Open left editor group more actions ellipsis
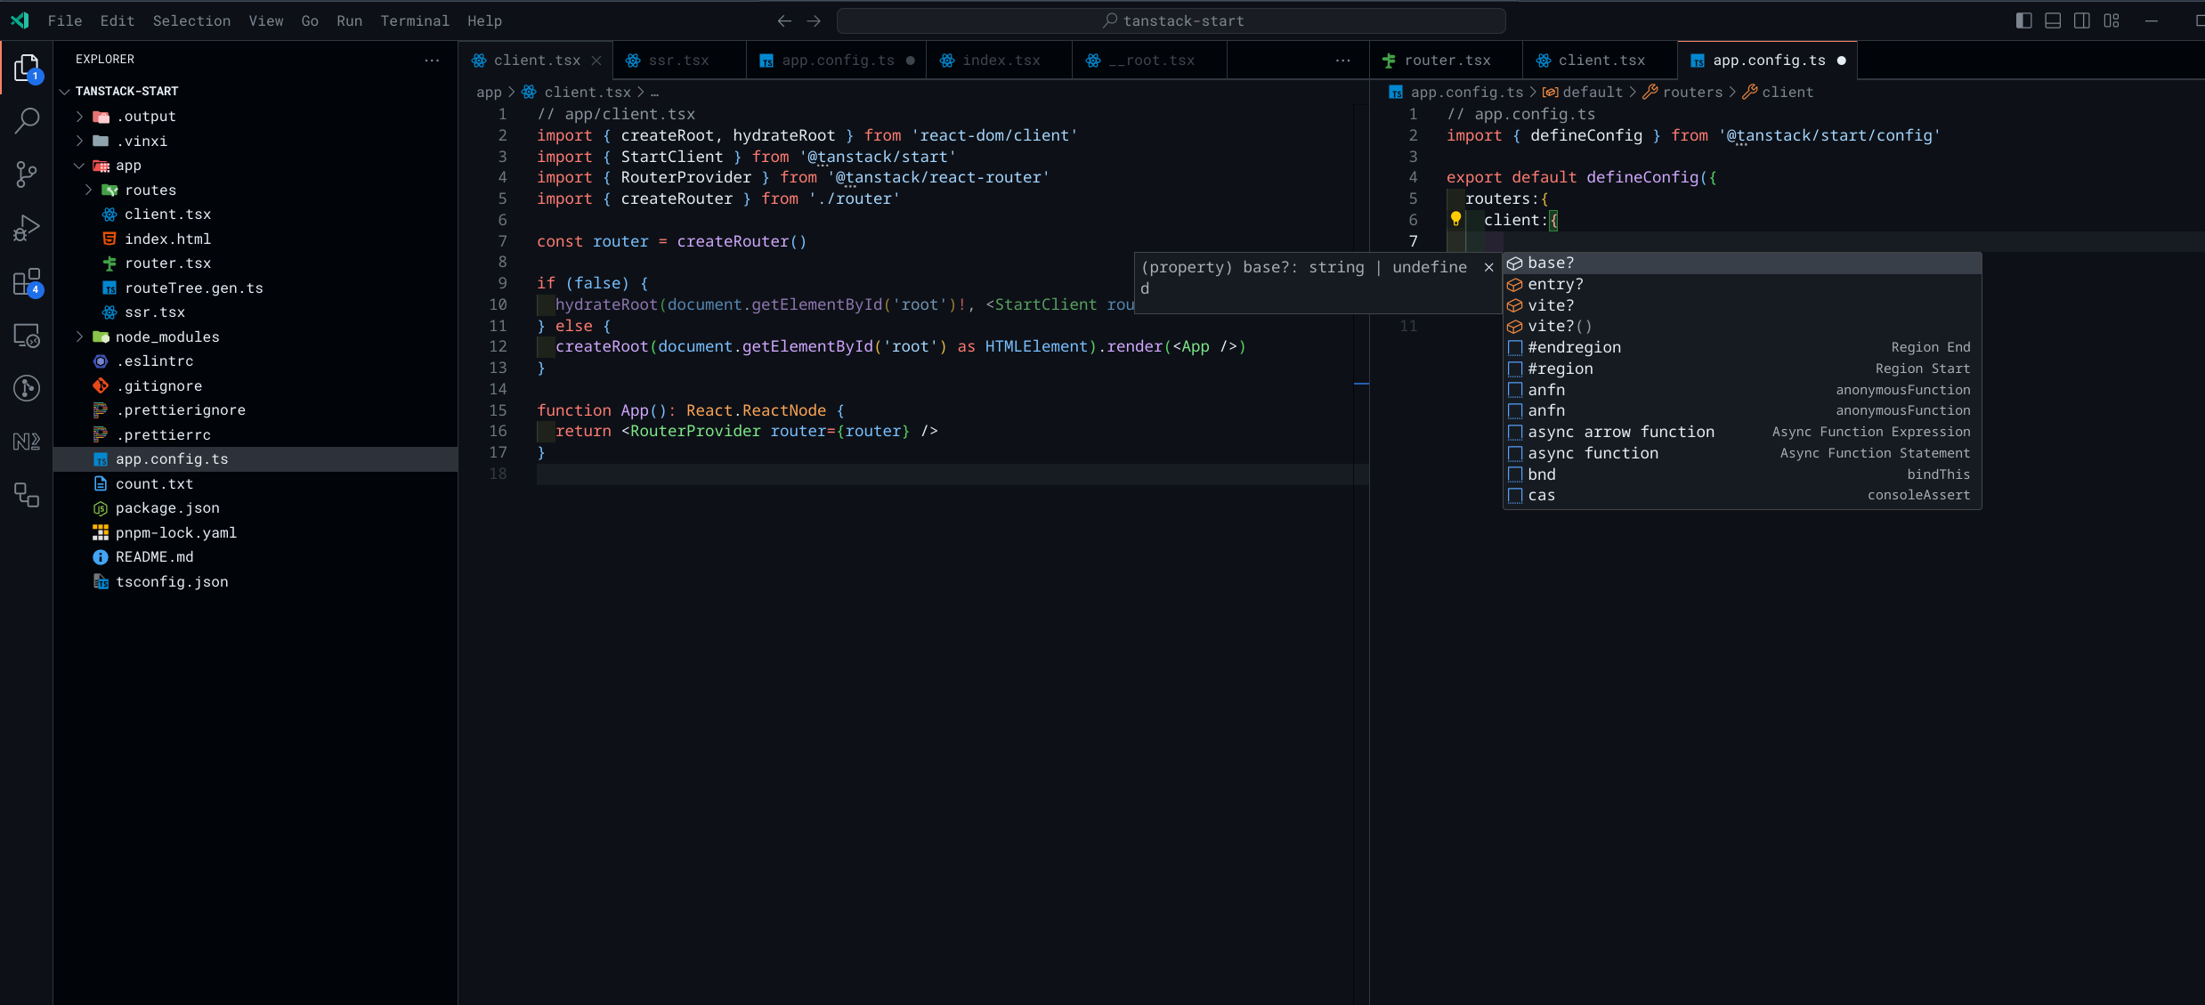Image resolution: width=2205 pixels, height=1005 pixels. click(1343, 61)
